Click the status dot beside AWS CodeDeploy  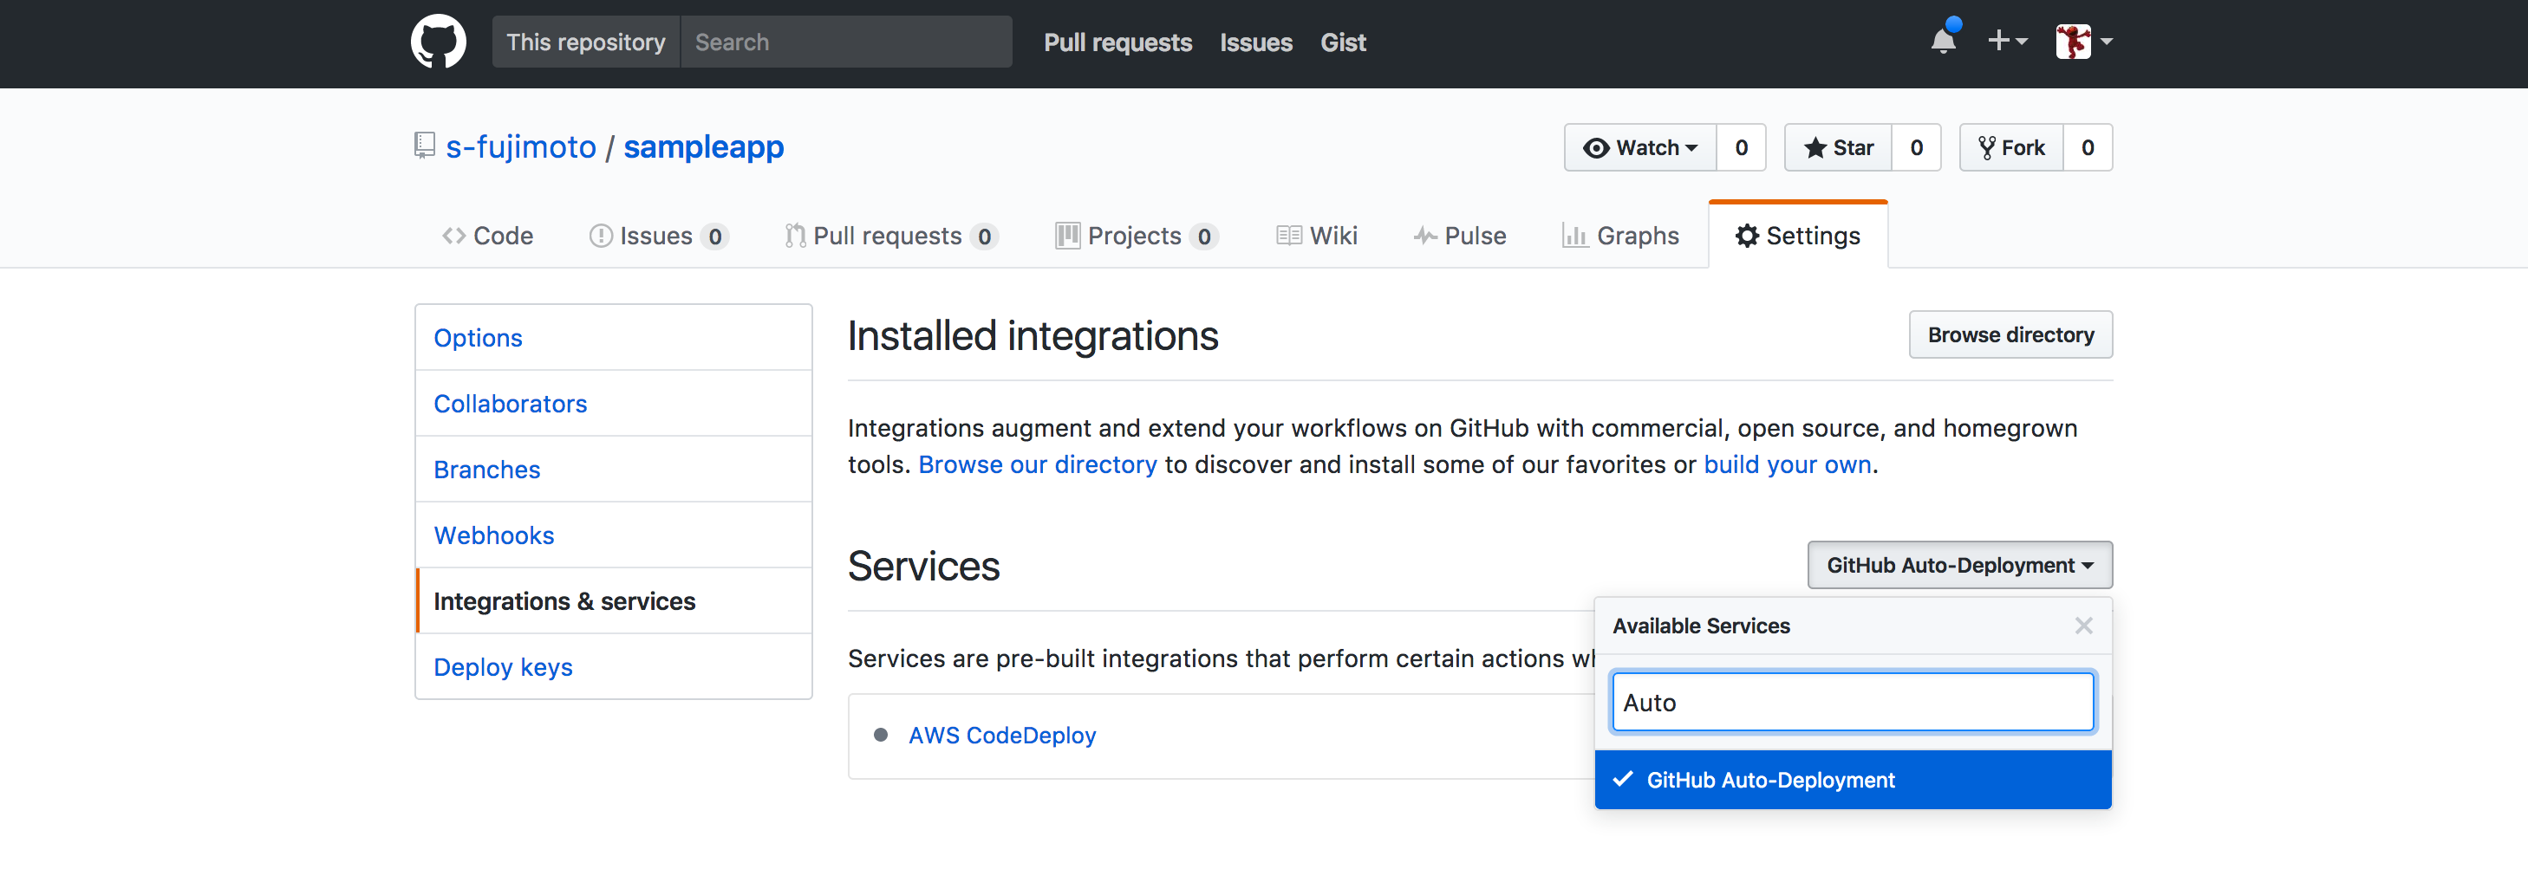[880, 735]
